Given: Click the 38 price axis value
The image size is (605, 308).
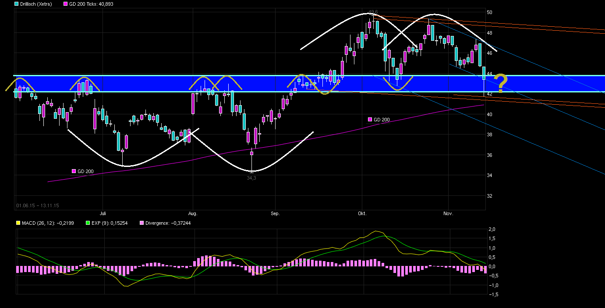Looking at the screenshot, I should pyautogui.click(x=489, y=135).
